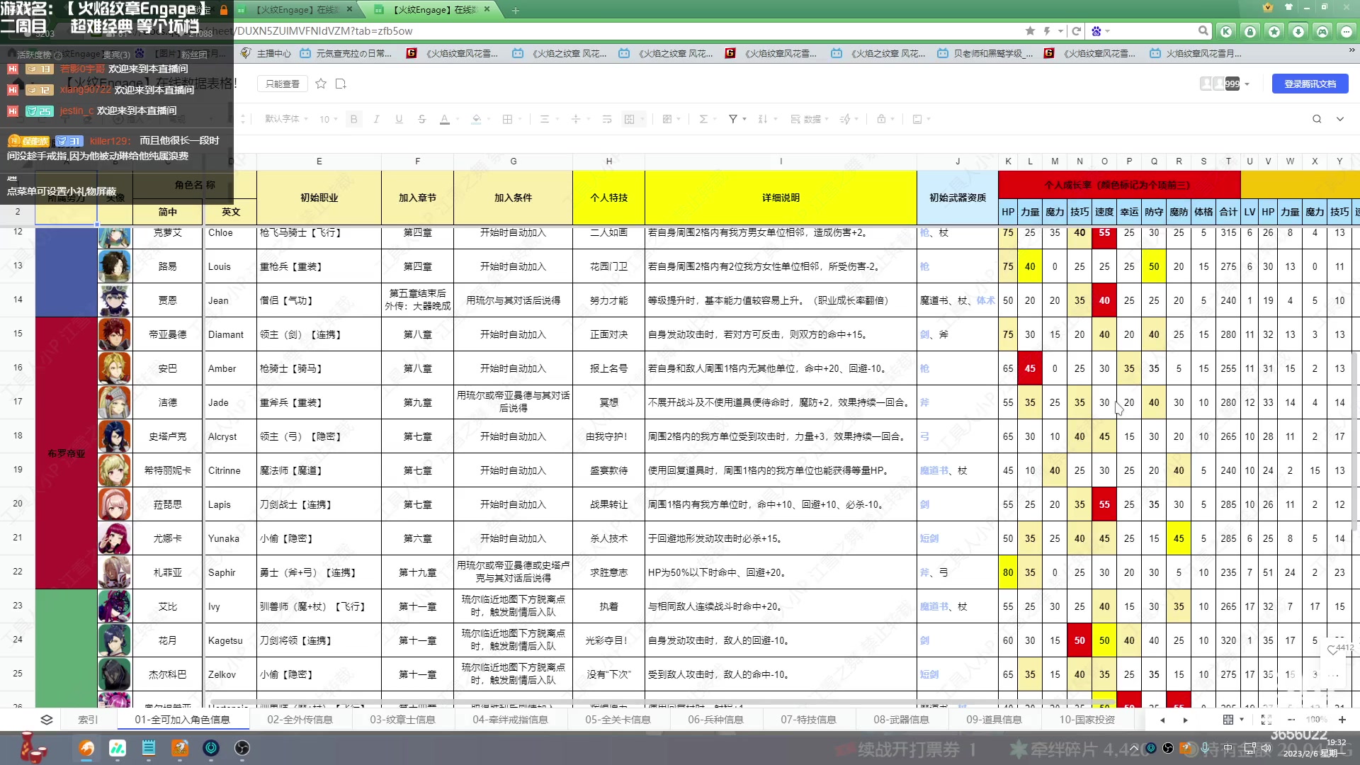Click the vertical align icon
This screenshot has height=765, width=1360.
576,119
